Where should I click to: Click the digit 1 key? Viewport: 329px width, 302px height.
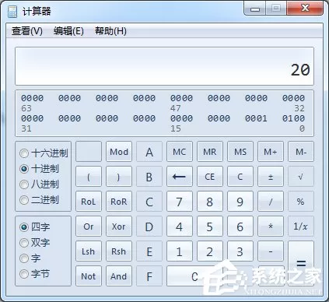pos(180,251)
